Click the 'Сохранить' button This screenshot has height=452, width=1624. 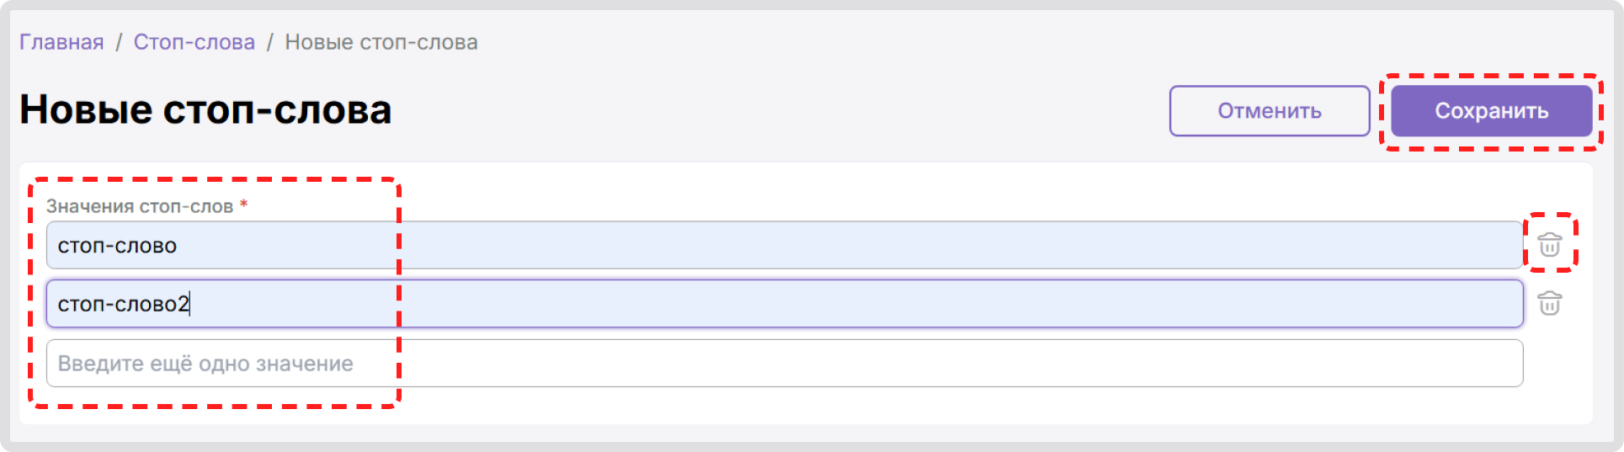(x=1491, y=110)
